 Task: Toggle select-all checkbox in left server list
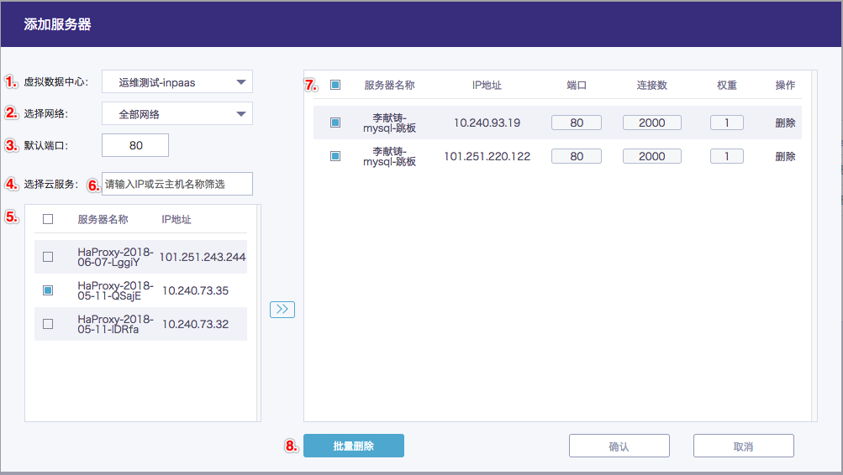tap(48, 219)
